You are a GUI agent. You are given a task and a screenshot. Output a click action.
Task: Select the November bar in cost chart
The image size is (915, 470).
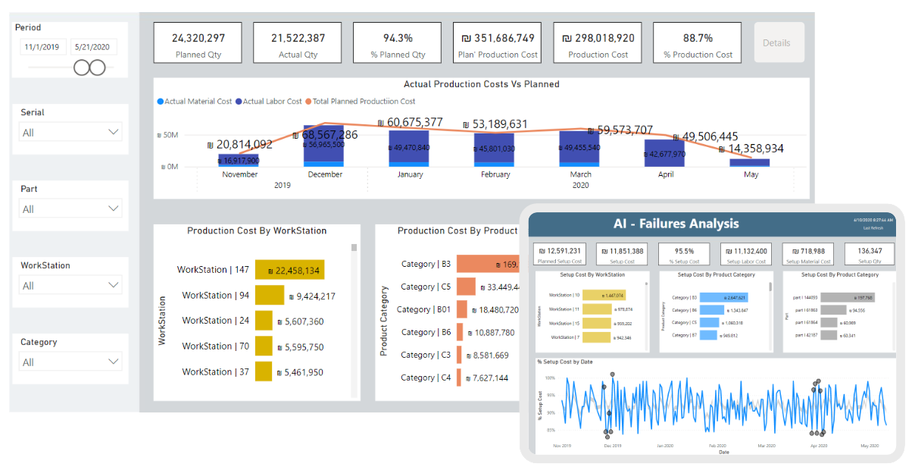pyautogui.click(x=239, y=160)
